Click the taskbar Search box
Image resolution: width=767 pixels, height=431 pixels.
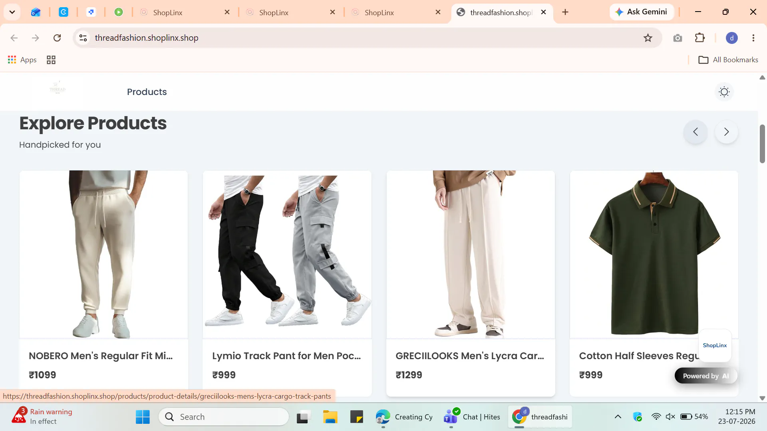click(x=224, y=417)
